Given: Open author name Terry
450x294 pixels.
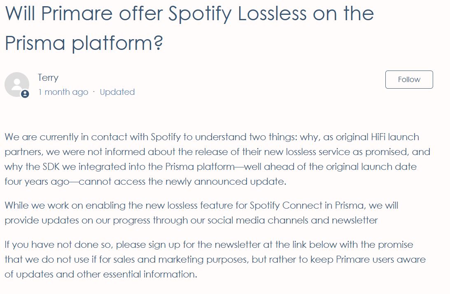Looking at the screenshot, I should pos(48,78).
